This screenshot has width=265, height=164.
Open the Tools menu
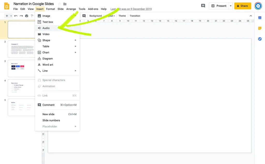coord(82,9)
